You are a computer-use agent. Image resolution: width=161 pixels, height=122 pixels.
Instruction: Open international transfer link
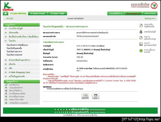tap(14, 55)
